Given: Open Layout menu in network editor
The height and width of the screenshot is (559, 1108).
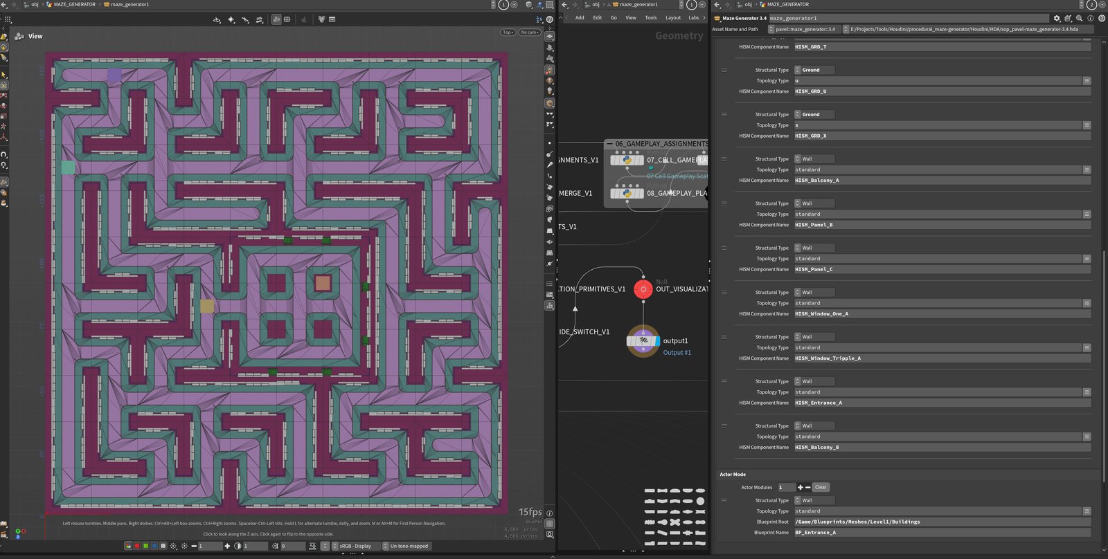Looking at the screenshot, I should coord(673,18).
